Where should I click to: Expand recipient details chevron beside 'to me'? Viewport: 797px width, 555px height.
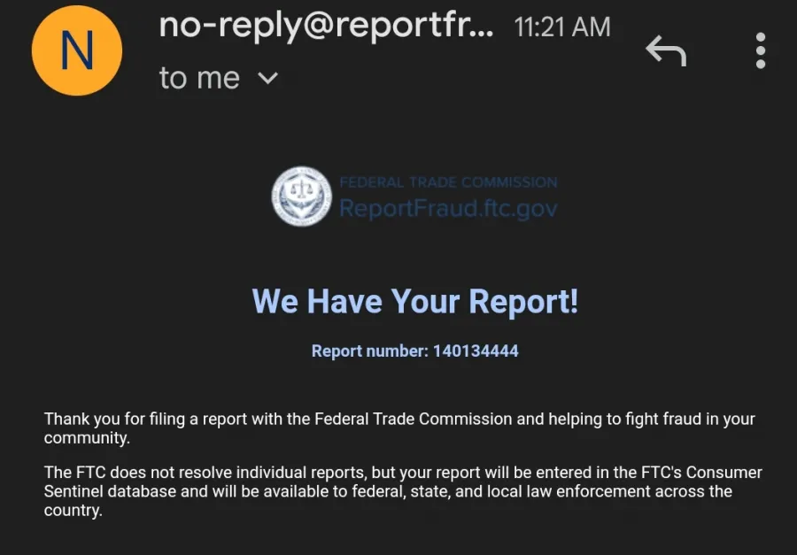[267, 78]
